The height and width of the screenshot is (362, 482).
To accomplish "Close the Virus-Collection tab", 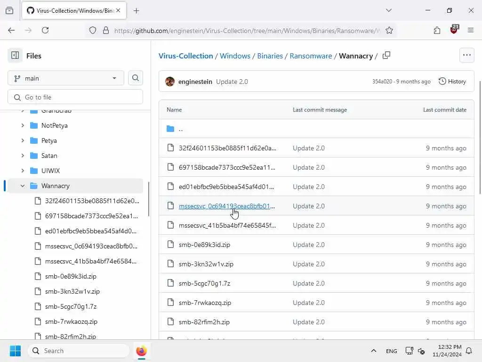I will point(118,10).
